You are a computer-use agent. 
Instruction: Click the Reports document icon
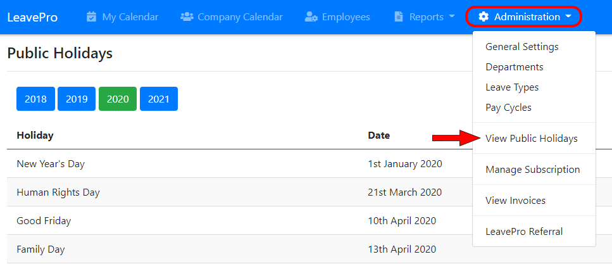click(399, 17)
